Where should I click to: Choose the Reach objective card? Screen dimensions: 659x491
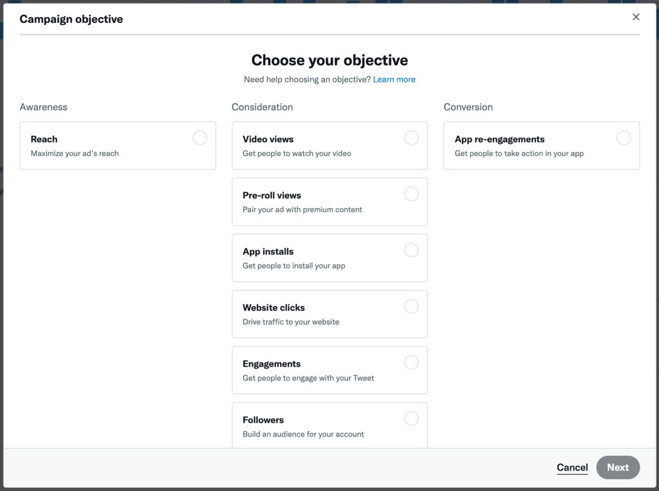tap(102, 145)
